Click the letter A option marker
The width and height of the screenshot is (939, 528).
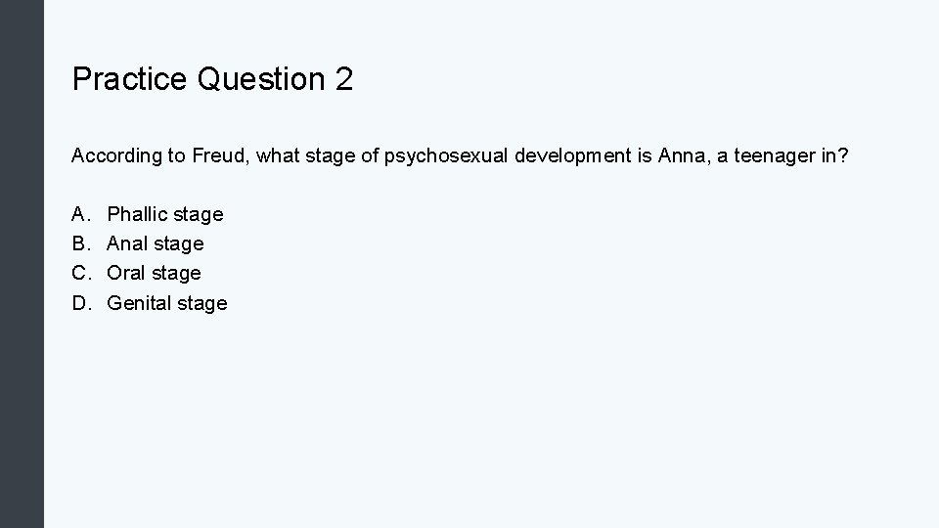(x=80, y=214)
